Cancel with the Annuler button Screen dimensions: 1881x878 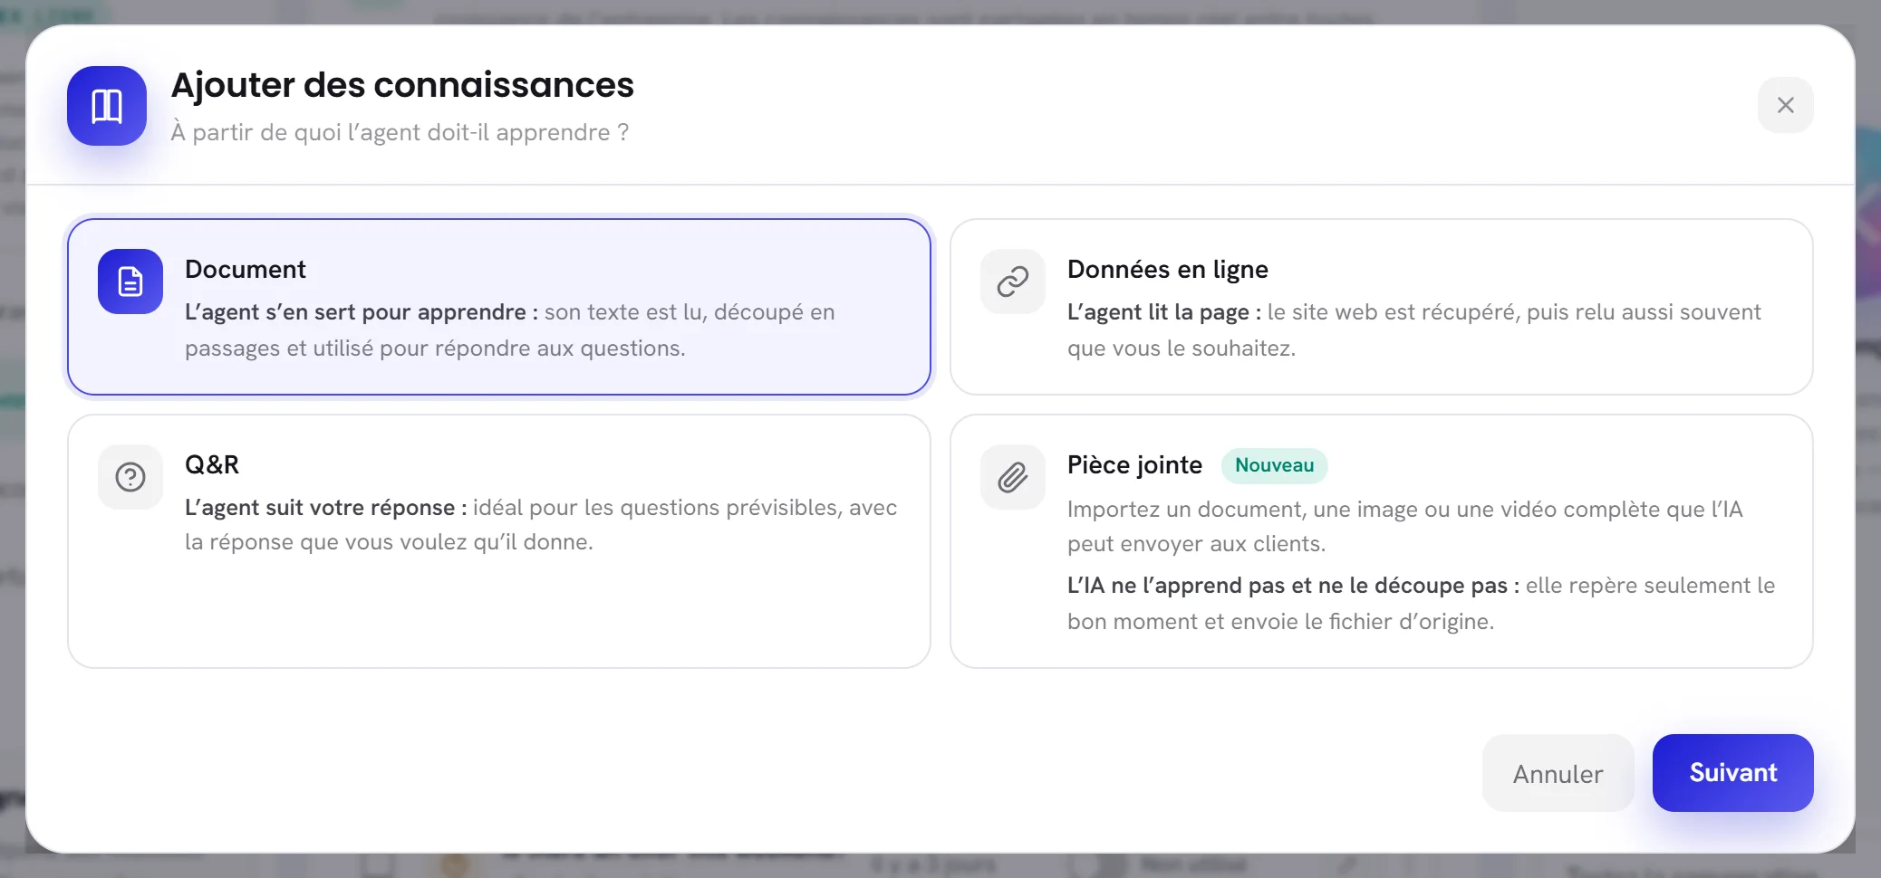[1558, 773]
